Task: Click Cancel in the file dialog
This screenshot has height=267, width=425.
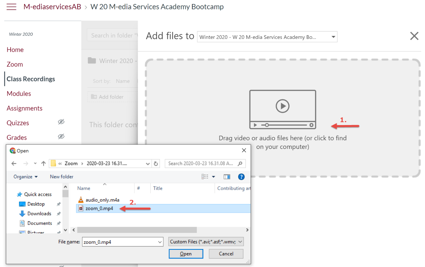Action: 226,254
